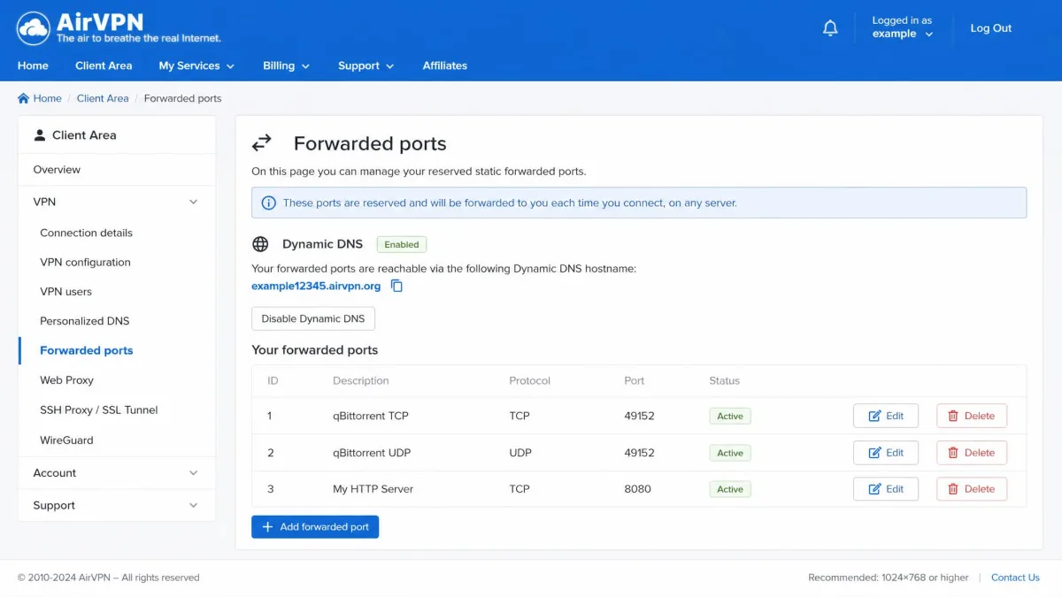The height and width of the screenshot is (597, 1062).
Task: Open My Services dropdown menu
Action: (x=196, y=65)
